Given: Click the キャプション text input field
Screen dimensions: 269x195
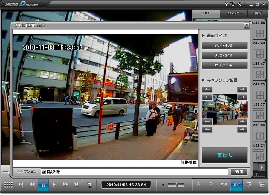Looking at the screenshot, I should pyautogui.click(x=134, y=172).
